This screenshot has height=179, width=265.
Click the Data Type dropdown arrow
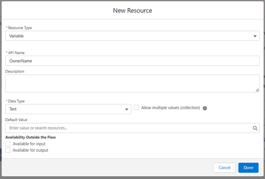point(127,109)
